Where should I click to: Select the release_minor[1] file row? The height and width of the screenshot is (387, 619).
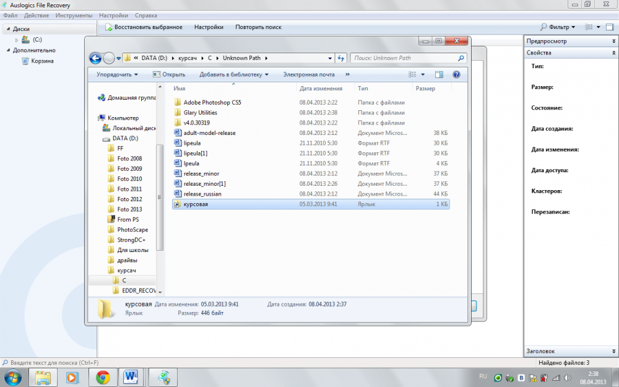(x=311, y=184)
